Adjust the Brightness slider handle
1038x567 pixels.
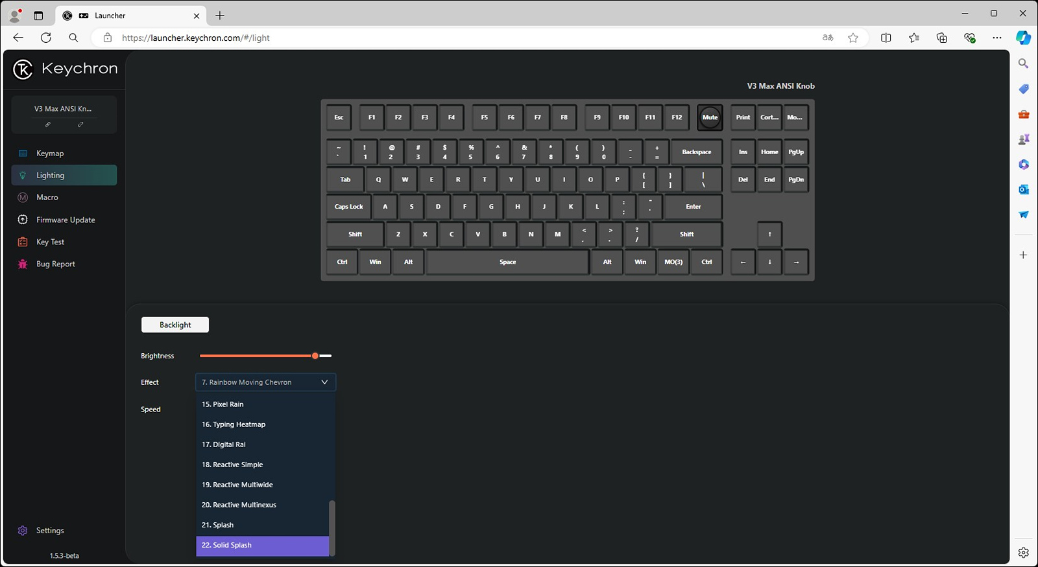tap(315, 356)
